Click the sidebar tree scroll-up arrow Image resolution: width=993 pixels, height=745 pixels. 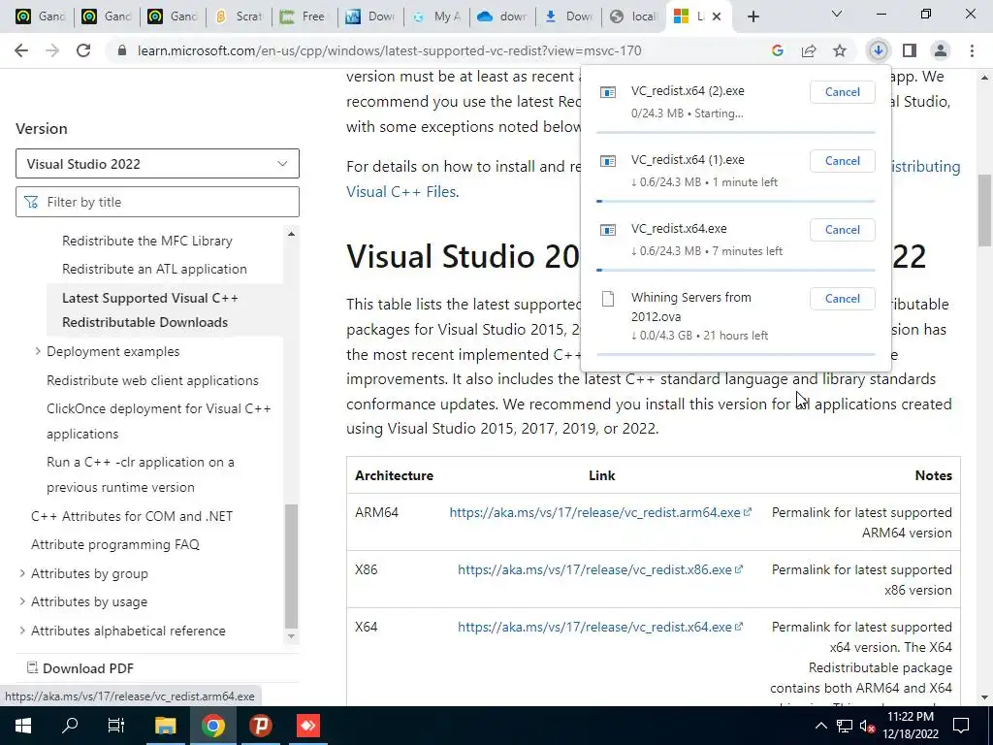coord(291,235)
